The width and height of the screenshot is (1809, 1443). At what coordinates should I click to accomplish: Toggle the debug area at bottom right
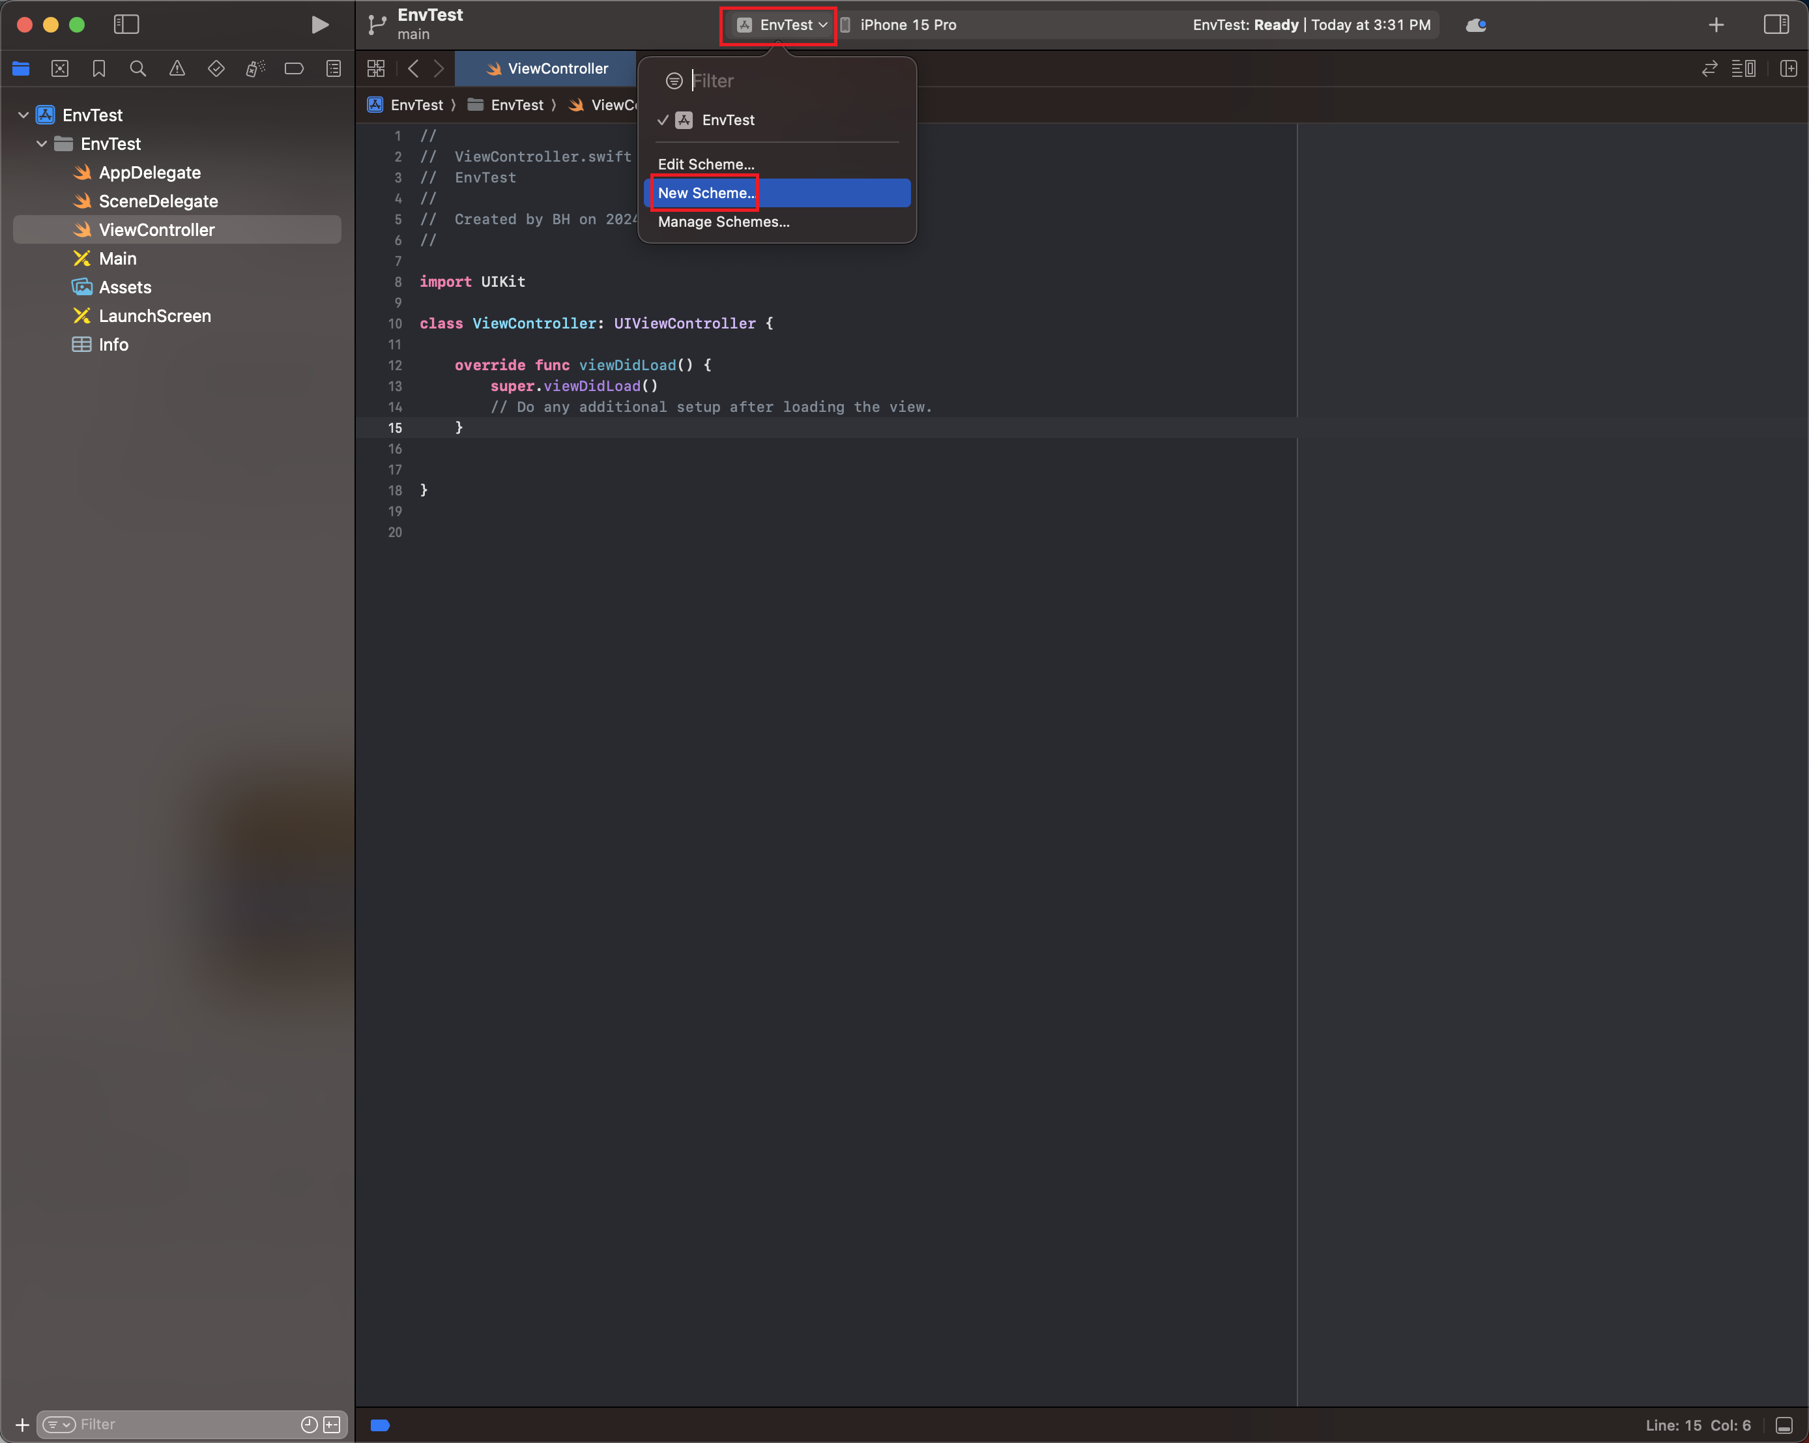tap(1784, 1425)
